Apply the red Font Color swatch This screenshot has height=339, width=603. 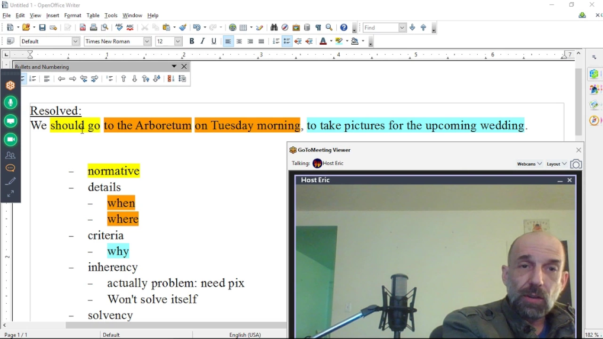[323, 41]
